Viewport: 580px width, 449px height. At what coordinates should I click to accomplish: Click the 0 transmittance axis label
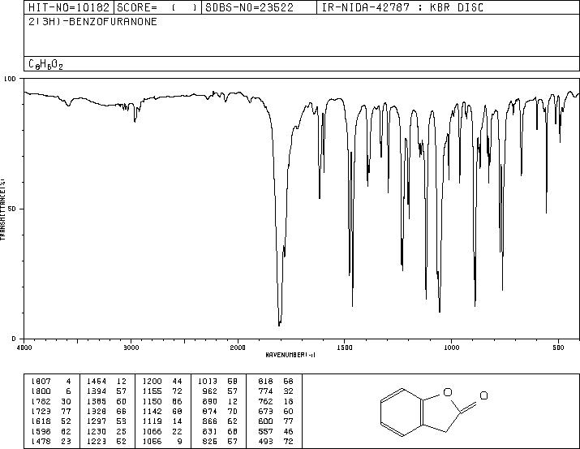click(14, 339)
